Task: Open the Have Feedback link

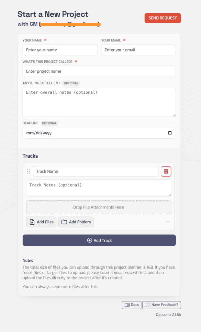Action: (x=162, y=305)
